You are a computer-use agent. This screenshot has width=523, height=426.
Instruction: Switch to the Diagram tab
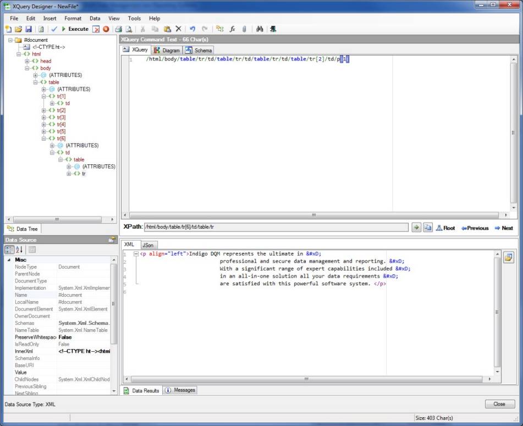click(167, 50)
